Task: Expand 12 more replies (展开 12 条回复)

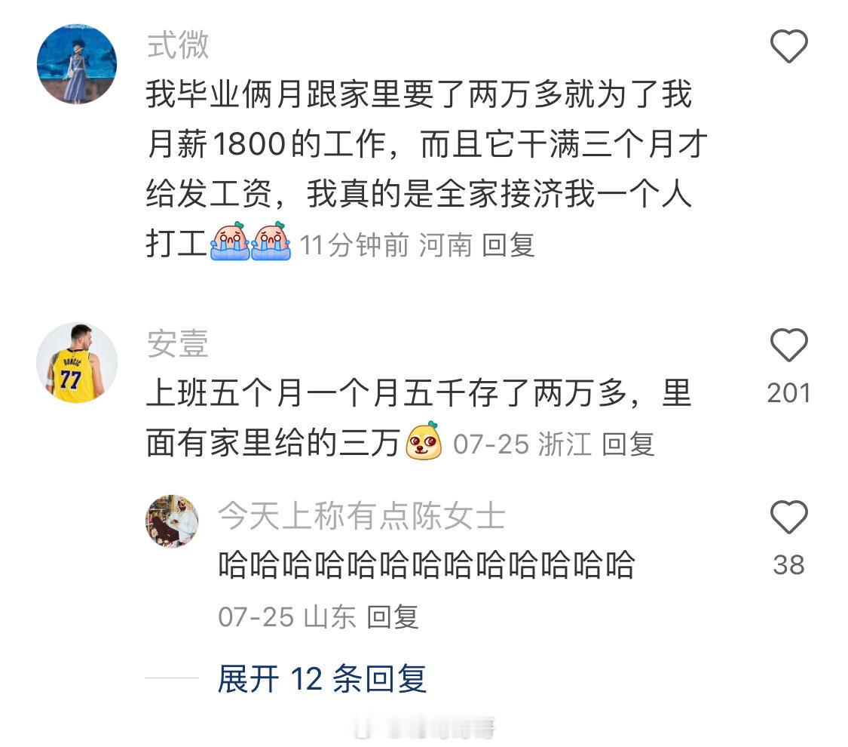Action: (x=322, y=678)
